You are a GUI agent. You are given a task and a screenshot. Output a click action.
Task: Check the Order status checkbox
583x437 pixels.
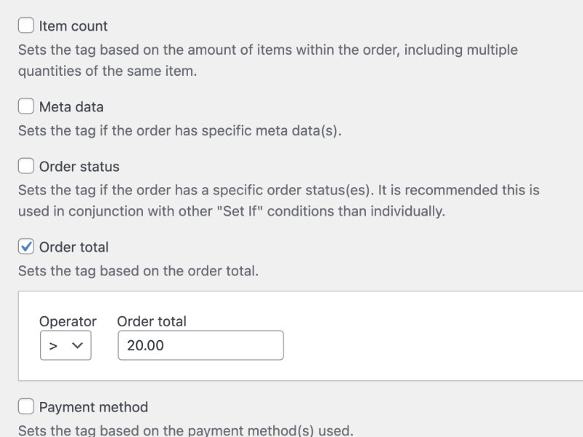[26, 166]
